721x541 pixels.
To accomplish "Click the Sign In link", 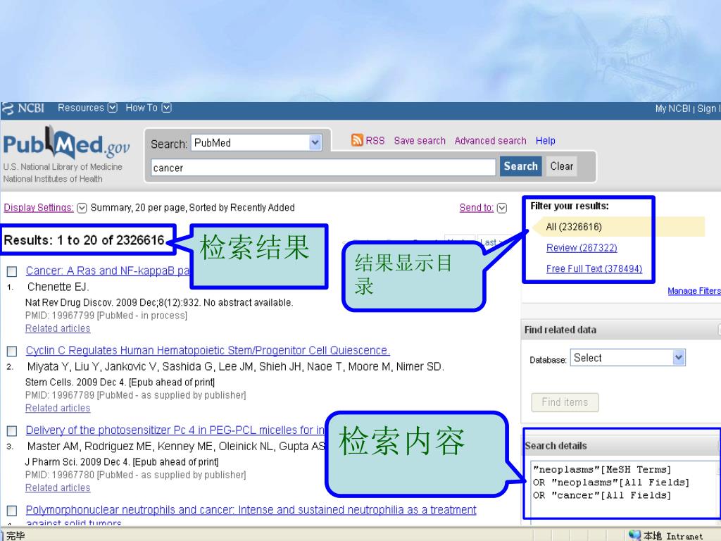I will [708, 108].
